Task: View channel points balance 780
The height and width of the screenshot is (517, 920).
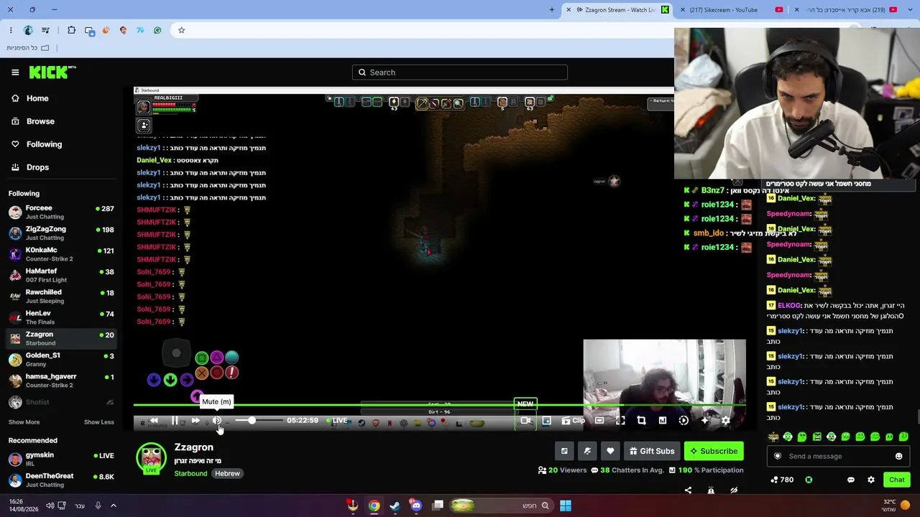Action: point(782,480)
